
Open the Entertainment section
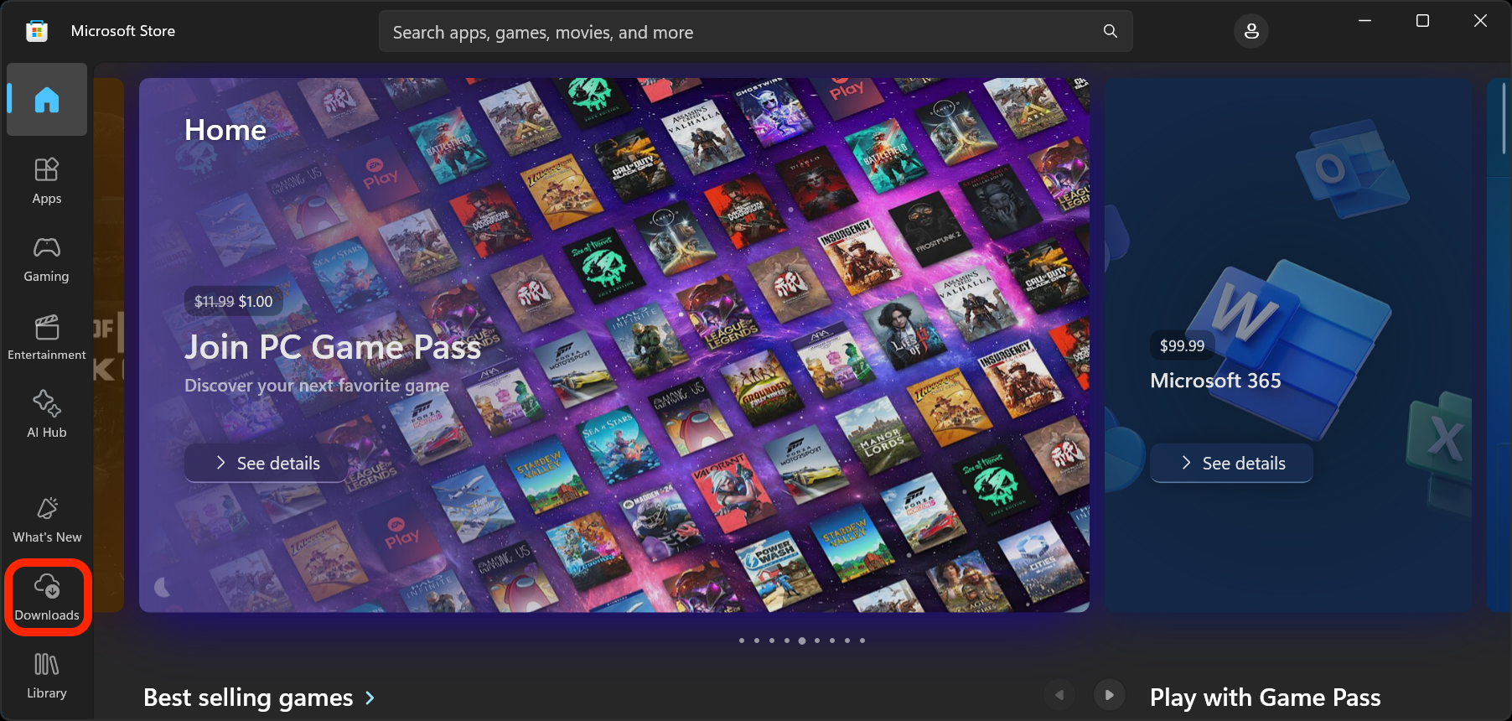coord(47,337)
